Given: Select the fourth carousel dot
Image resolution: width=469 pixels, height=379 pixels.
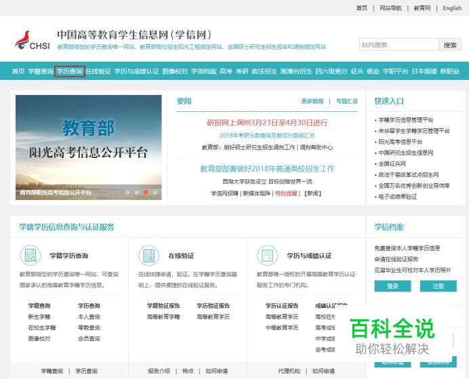Looking at the screenshot, I should click(155, 193).
